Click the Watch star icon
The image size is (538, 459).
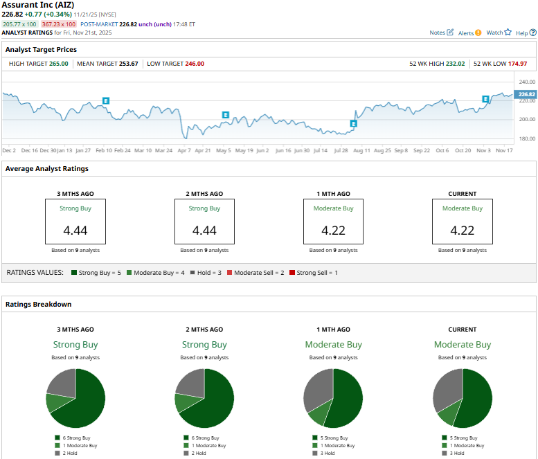(508, 33)
